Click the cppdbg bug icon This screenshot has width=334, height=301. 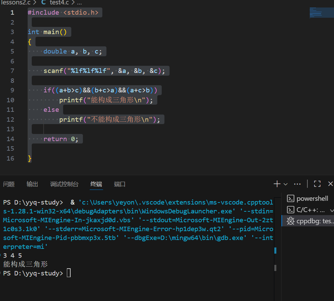point(291,221)
